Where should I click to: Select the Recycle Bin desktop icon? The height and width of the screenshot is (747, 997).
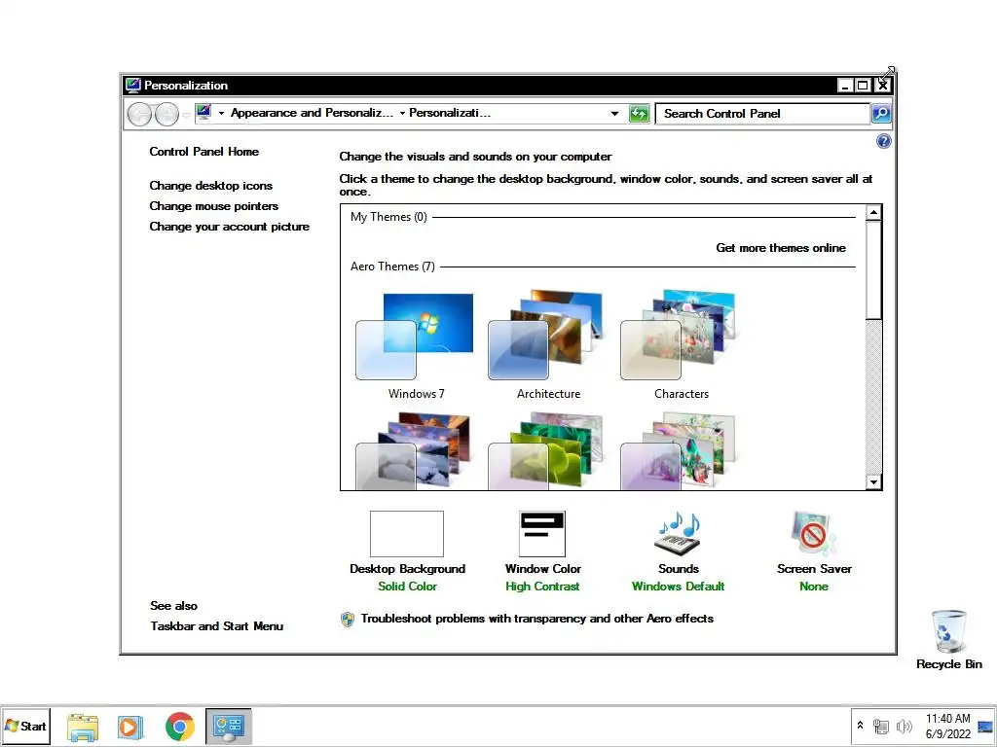(948, 639)
